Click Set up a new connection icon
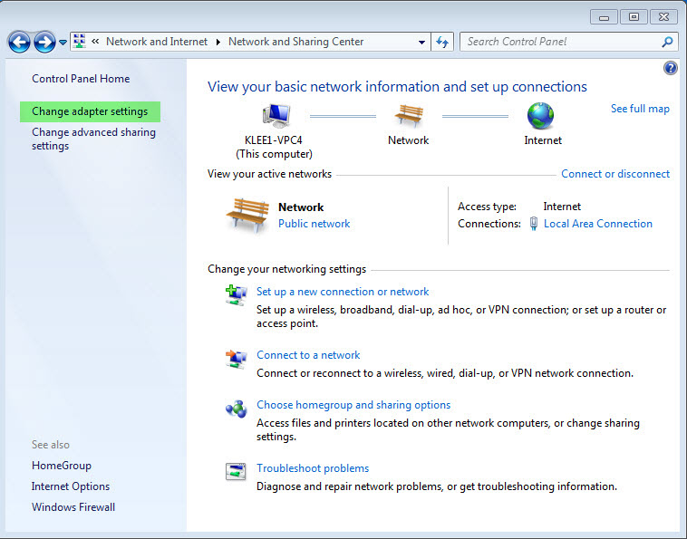The width and height of the screenshot is (687, 539). pyautogui.click(x=237, y=294)
